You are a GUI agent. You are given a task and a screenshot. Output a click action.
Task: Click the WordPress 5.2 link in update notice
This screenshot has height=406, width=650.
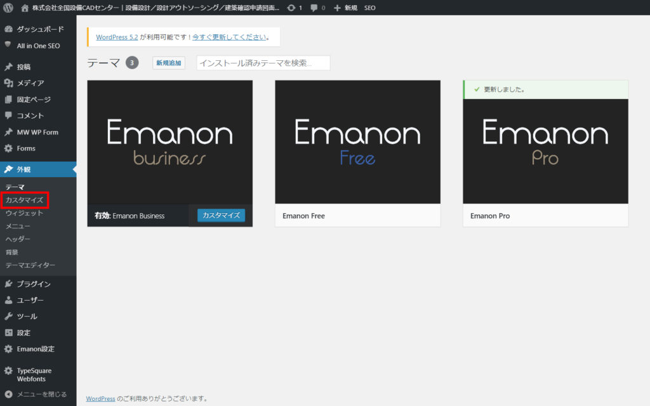coord(117,37)
